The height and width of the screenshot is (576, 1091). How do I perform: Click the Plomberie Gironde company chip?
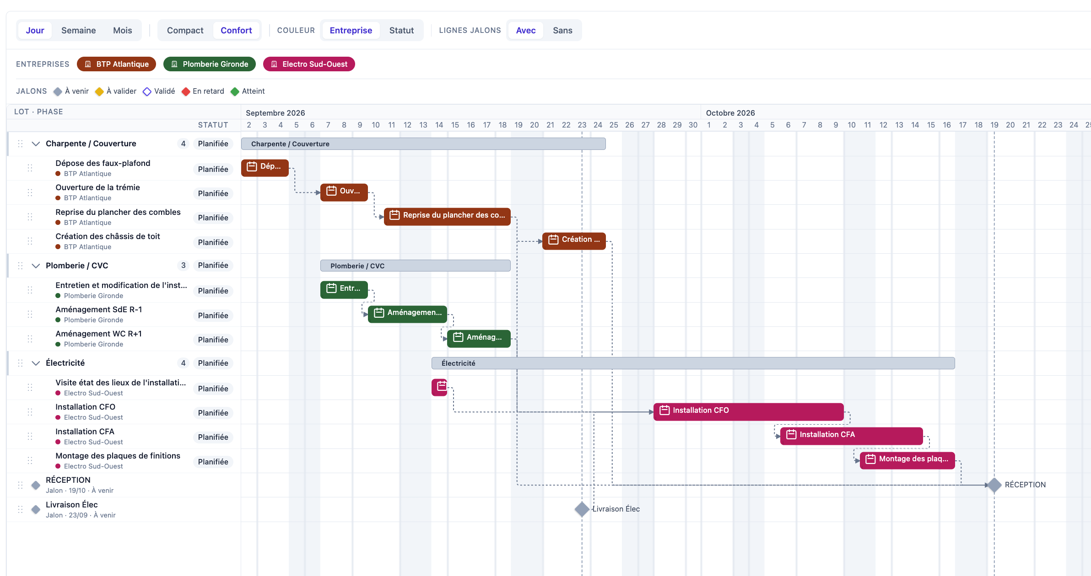210,64
